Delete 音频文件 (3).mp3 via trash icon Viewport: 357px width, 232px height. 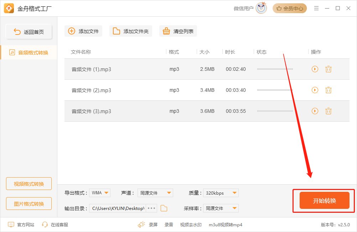328,111
